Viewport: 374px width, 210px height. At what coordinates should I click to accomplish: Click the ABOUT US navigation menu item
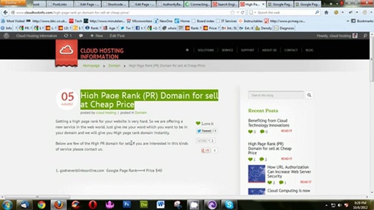269,50
